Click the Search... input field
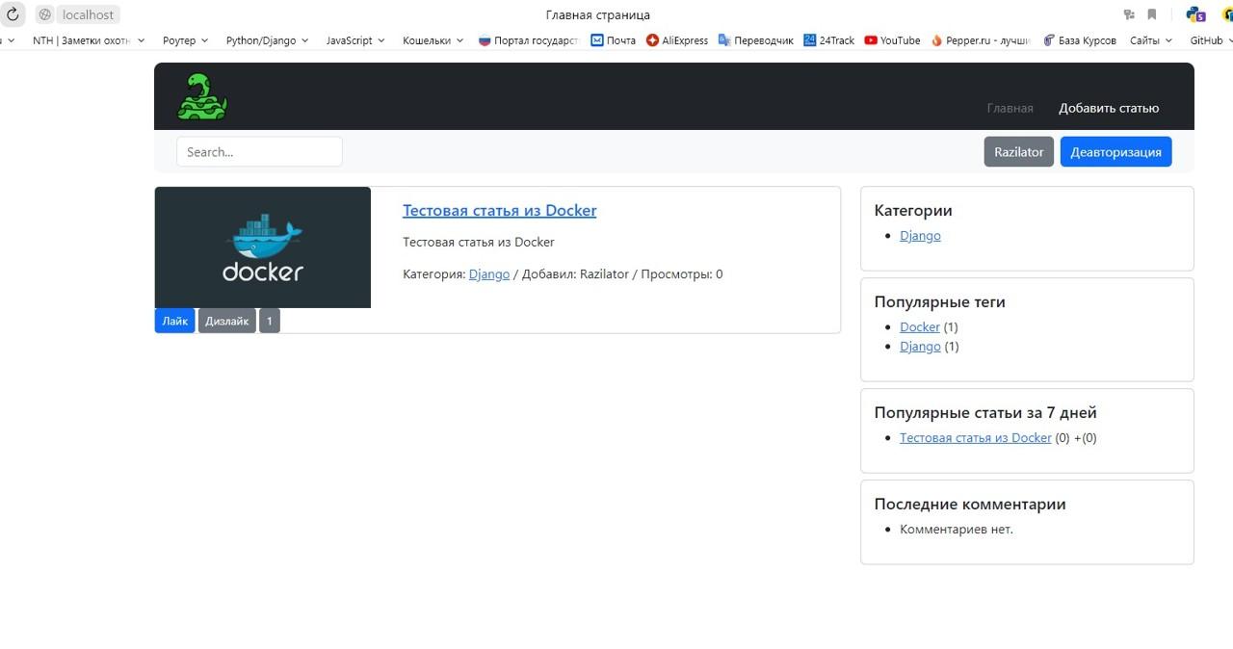The height and width of the screenshot is (649, 1233). [x=259, y=151]
